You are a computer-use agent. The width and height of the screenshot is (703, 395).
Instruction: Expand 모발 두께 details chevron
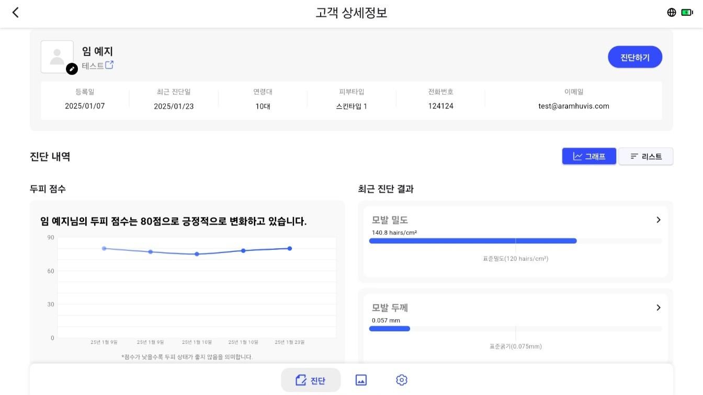coord(659,308)
